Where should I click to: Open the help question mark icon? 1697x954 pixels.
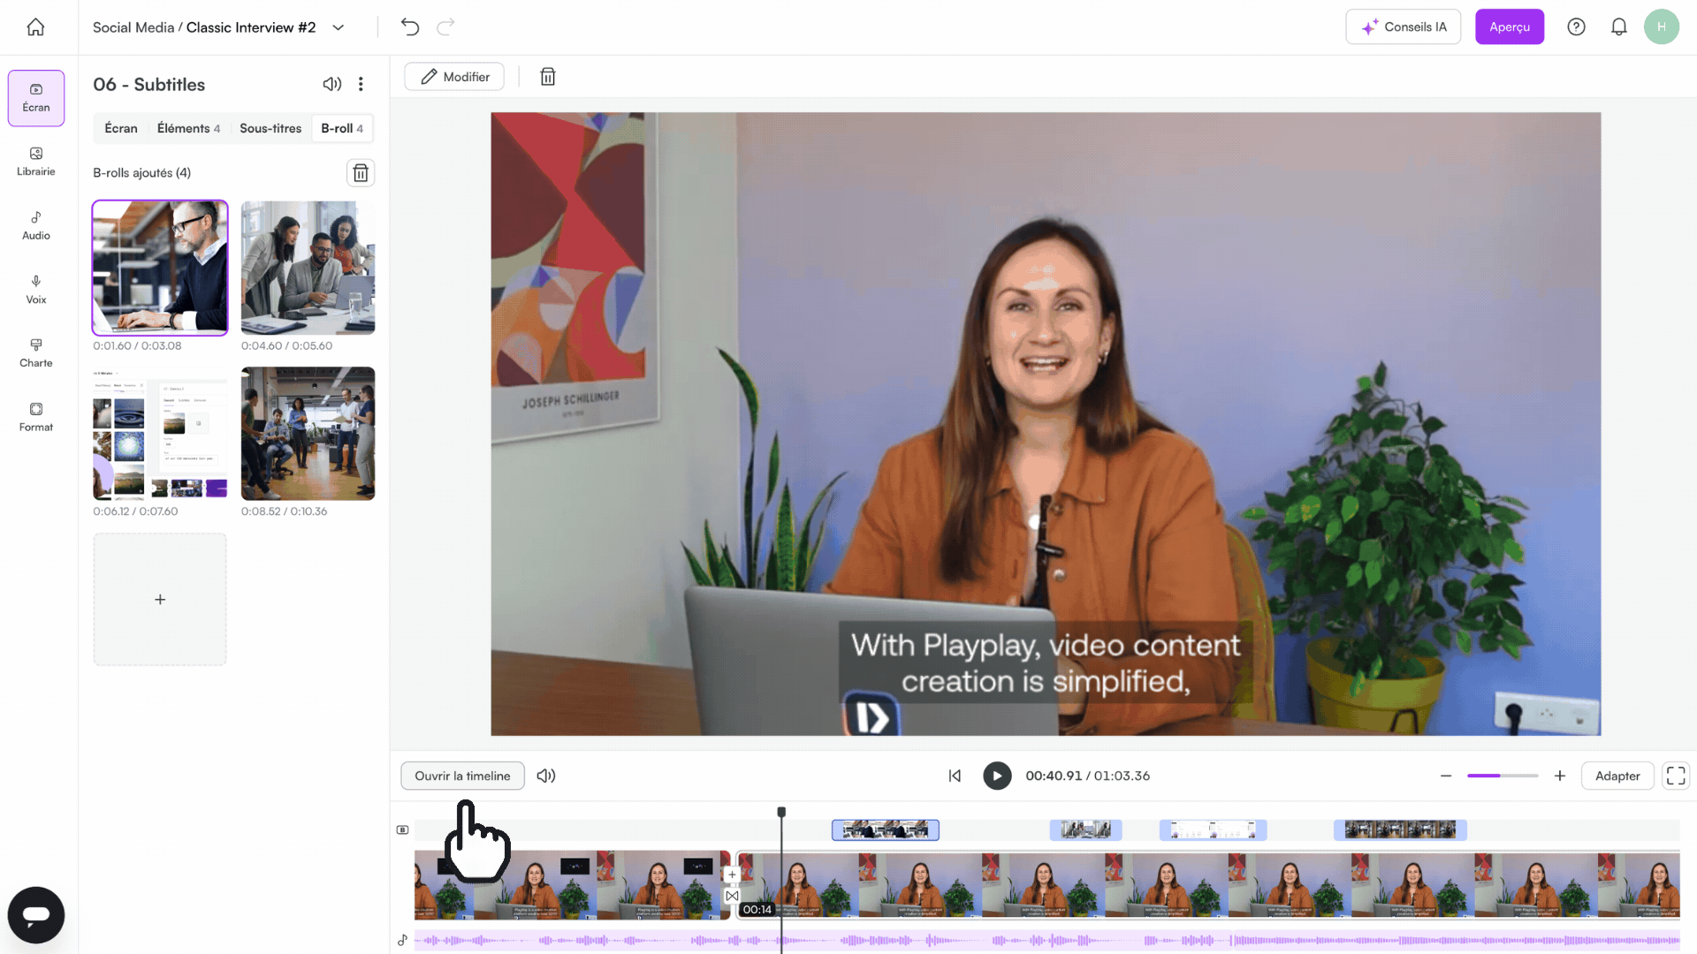tap(1576, 26)
